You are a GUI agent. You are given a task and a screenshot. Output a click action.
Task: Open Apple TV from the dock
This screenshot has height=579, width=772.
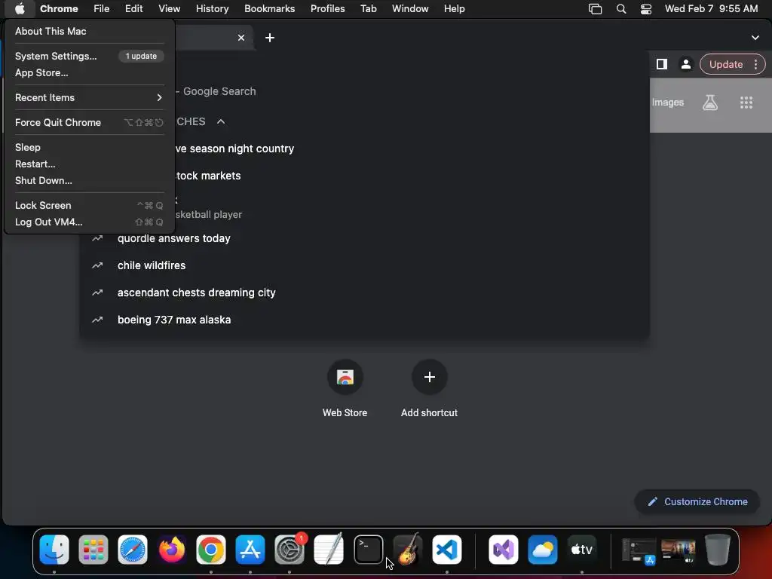581,550
